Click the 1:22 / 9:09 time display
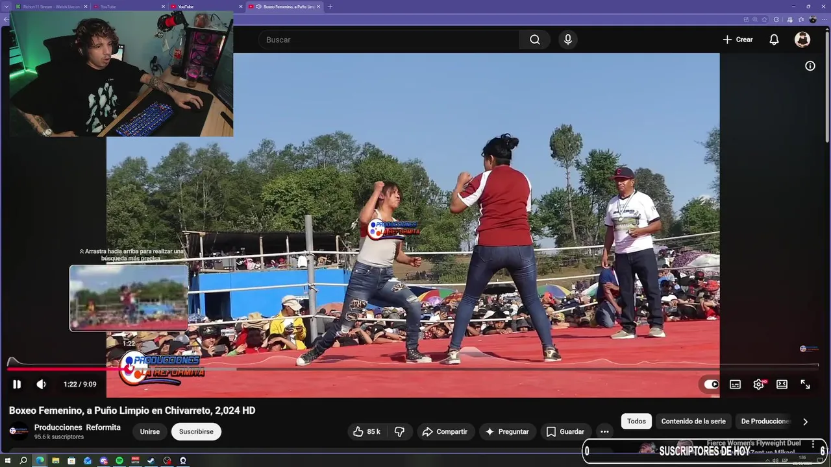 point(80,384)
